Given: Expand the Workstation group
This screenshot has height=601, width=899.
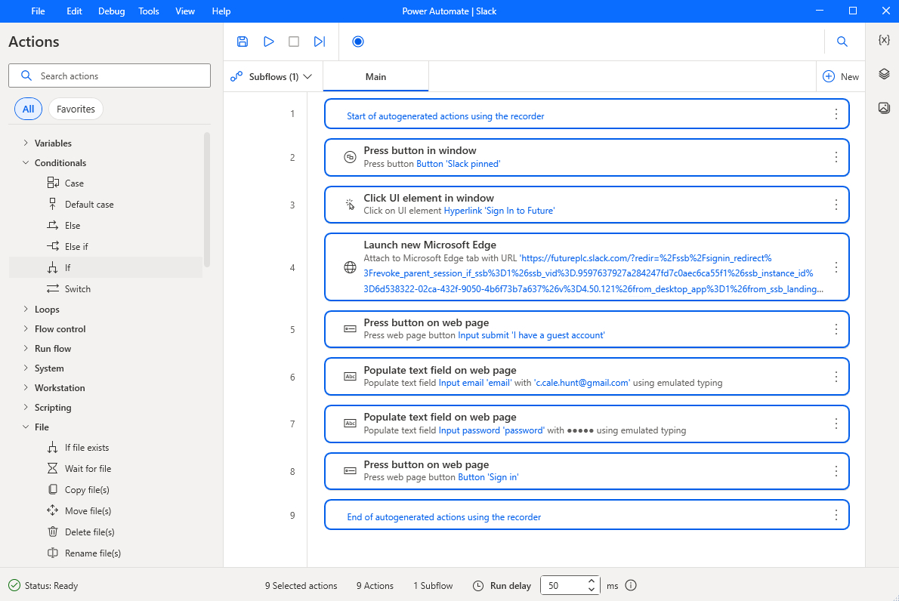Looking at the screenshot, I should click(26, 387).
